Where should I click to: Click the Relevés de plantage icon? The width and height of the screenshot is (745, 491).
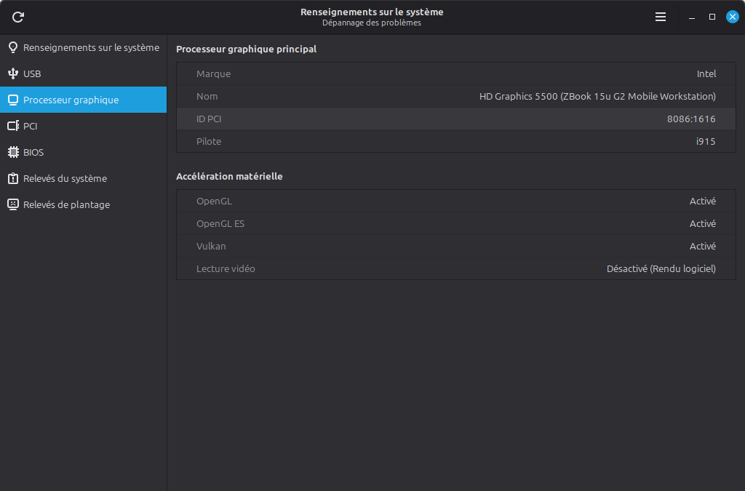(12, 204)
